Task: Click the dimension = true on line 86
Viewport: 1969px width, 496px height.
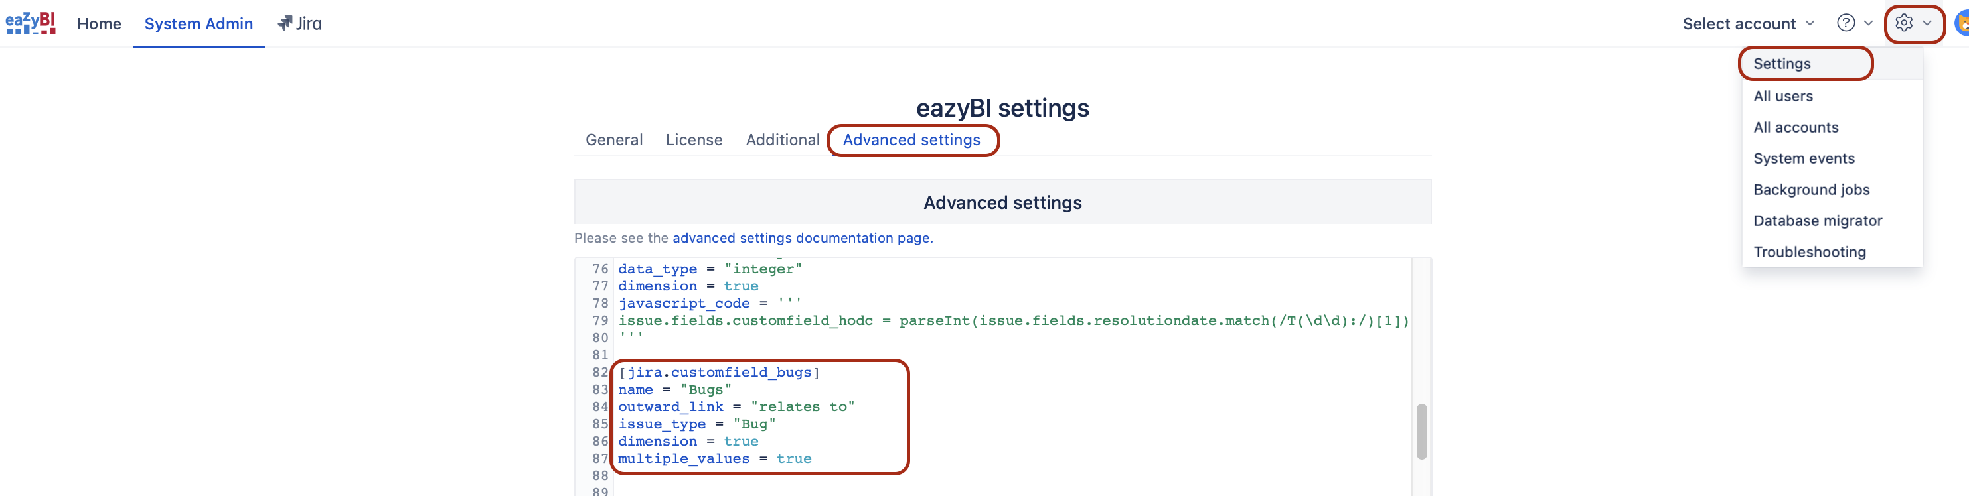Action: point(688,442)
